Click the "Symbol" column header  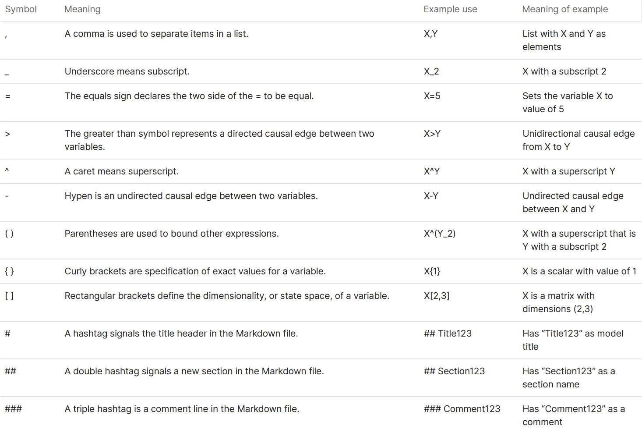pyautogui.click(x=21, y=9)
